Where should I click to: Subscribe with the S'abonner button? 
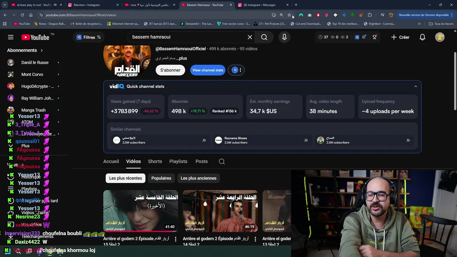point(170,70)
